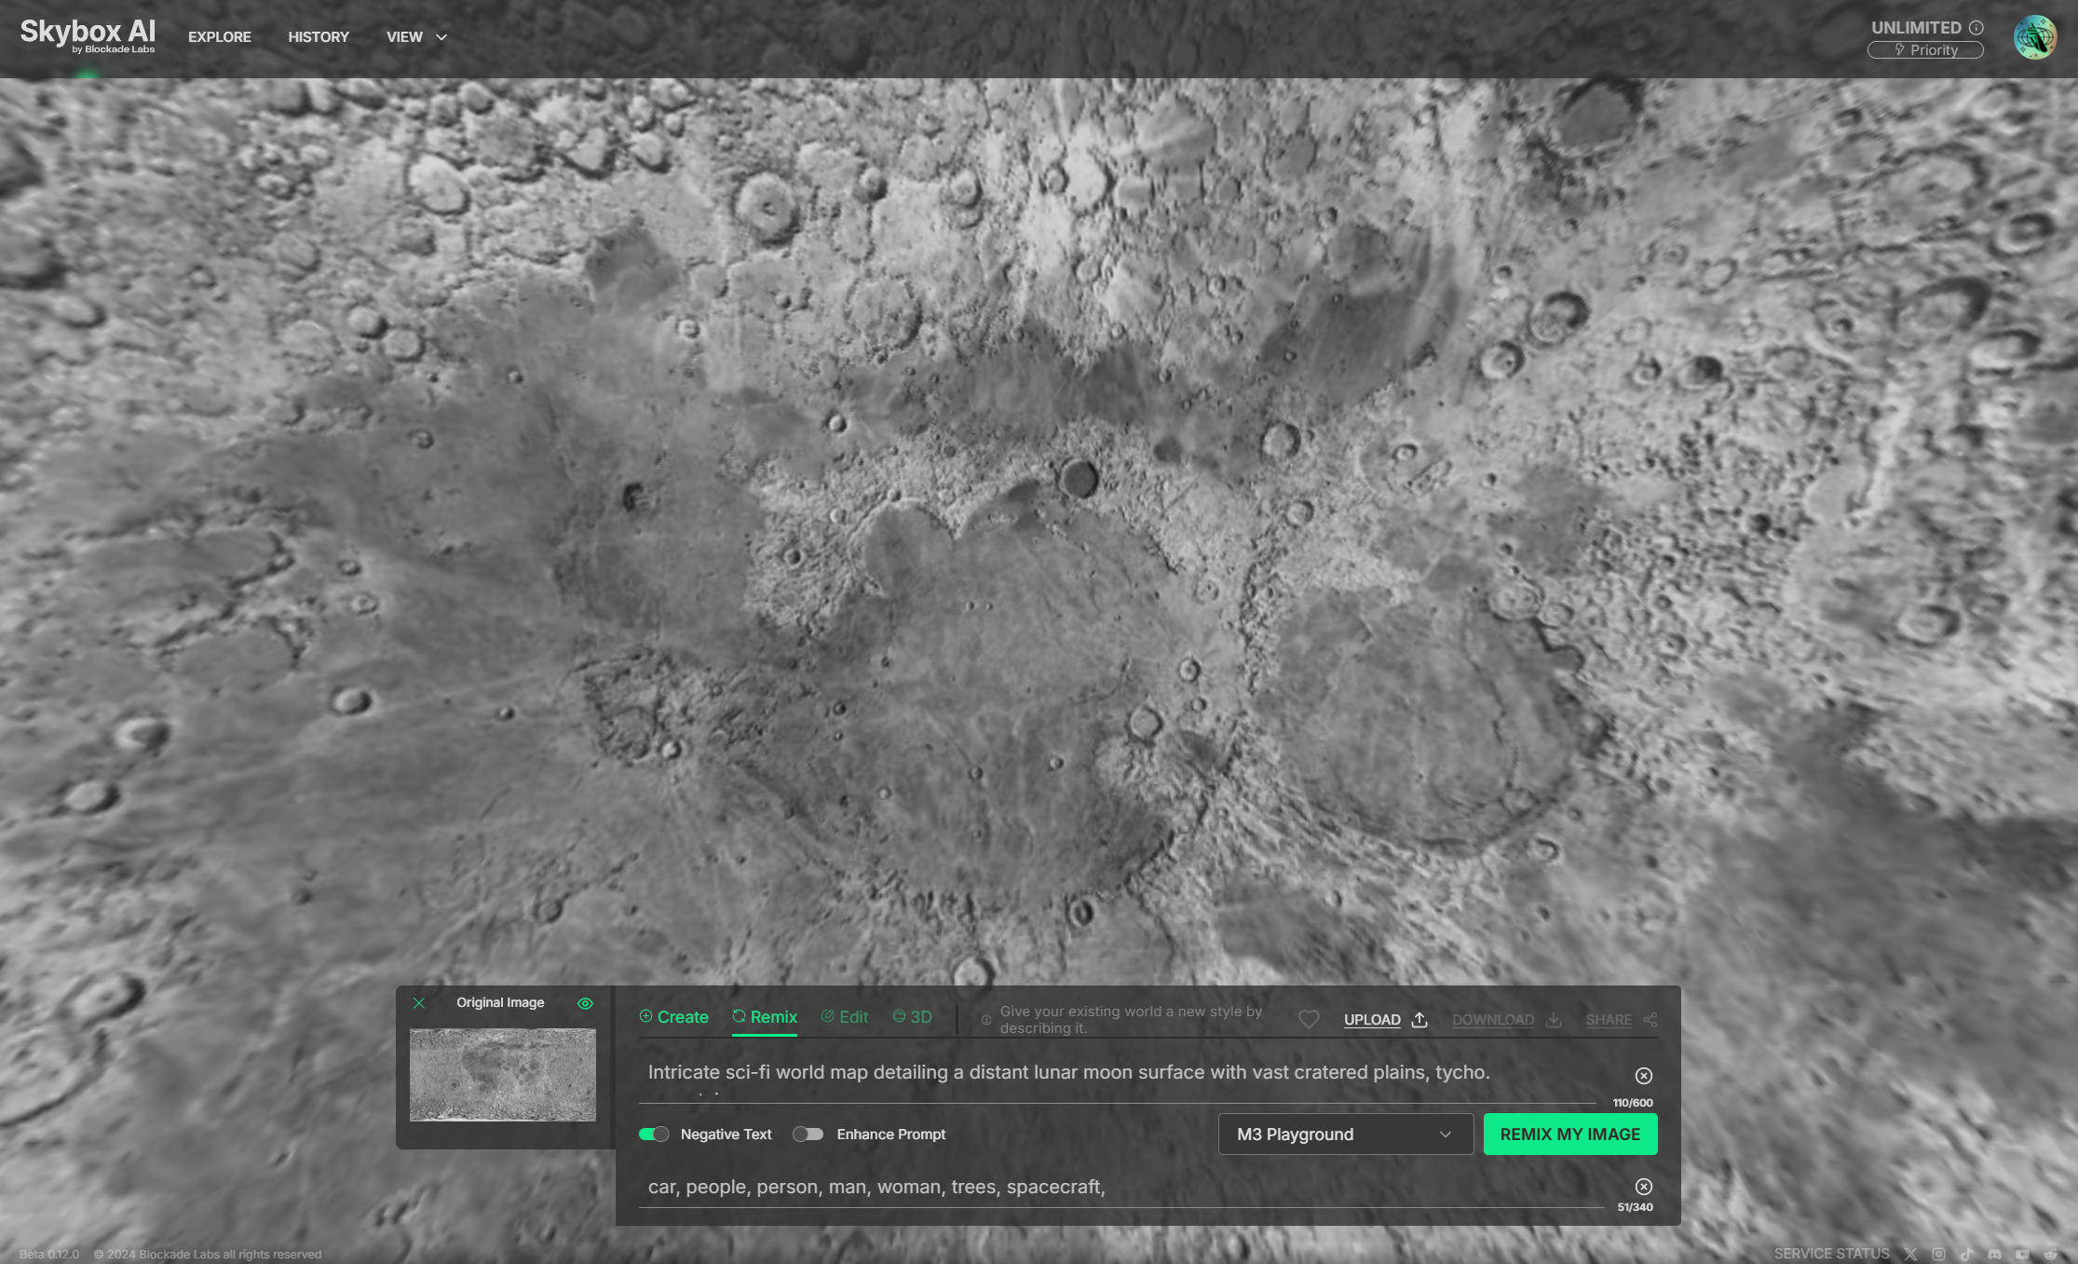Click the Priority pill button
Image resolution: width=2078 pixels, height=1264 pixels.
[x=1925, y=50]
